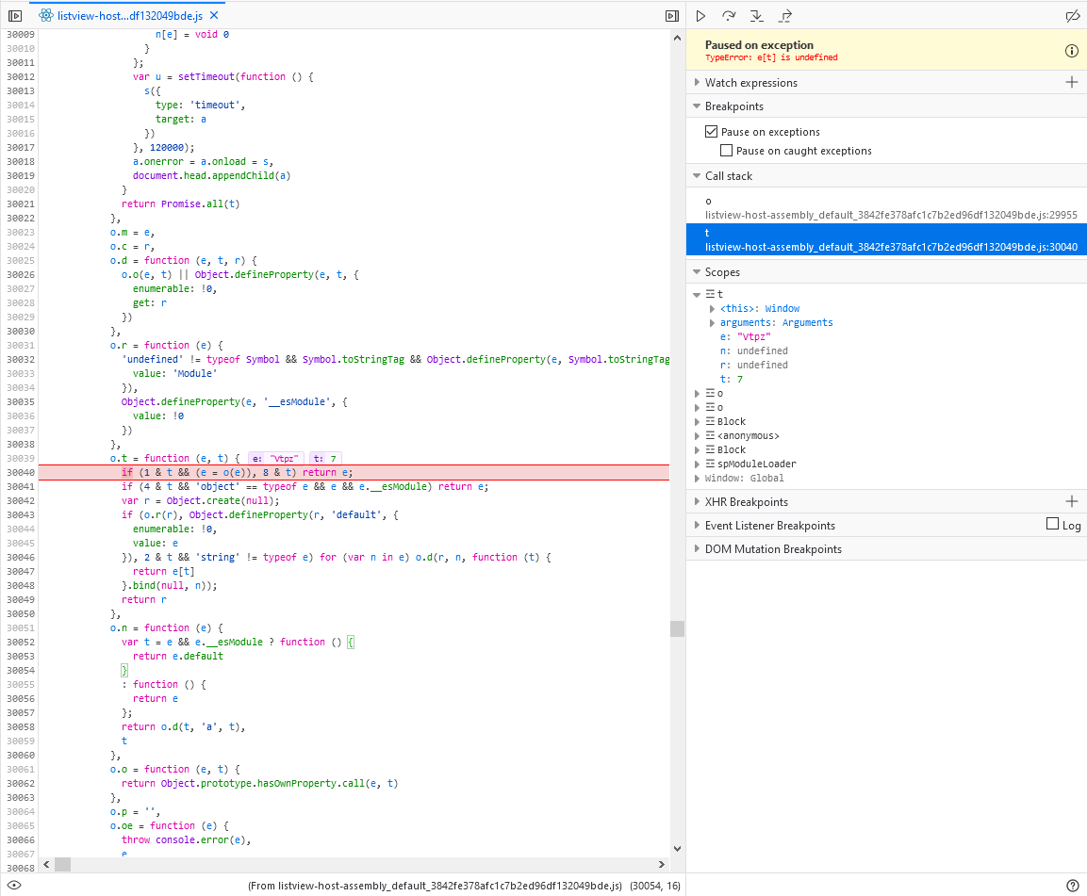
Task: Select the listview-host js file tab
Action: tap(130, 15)
